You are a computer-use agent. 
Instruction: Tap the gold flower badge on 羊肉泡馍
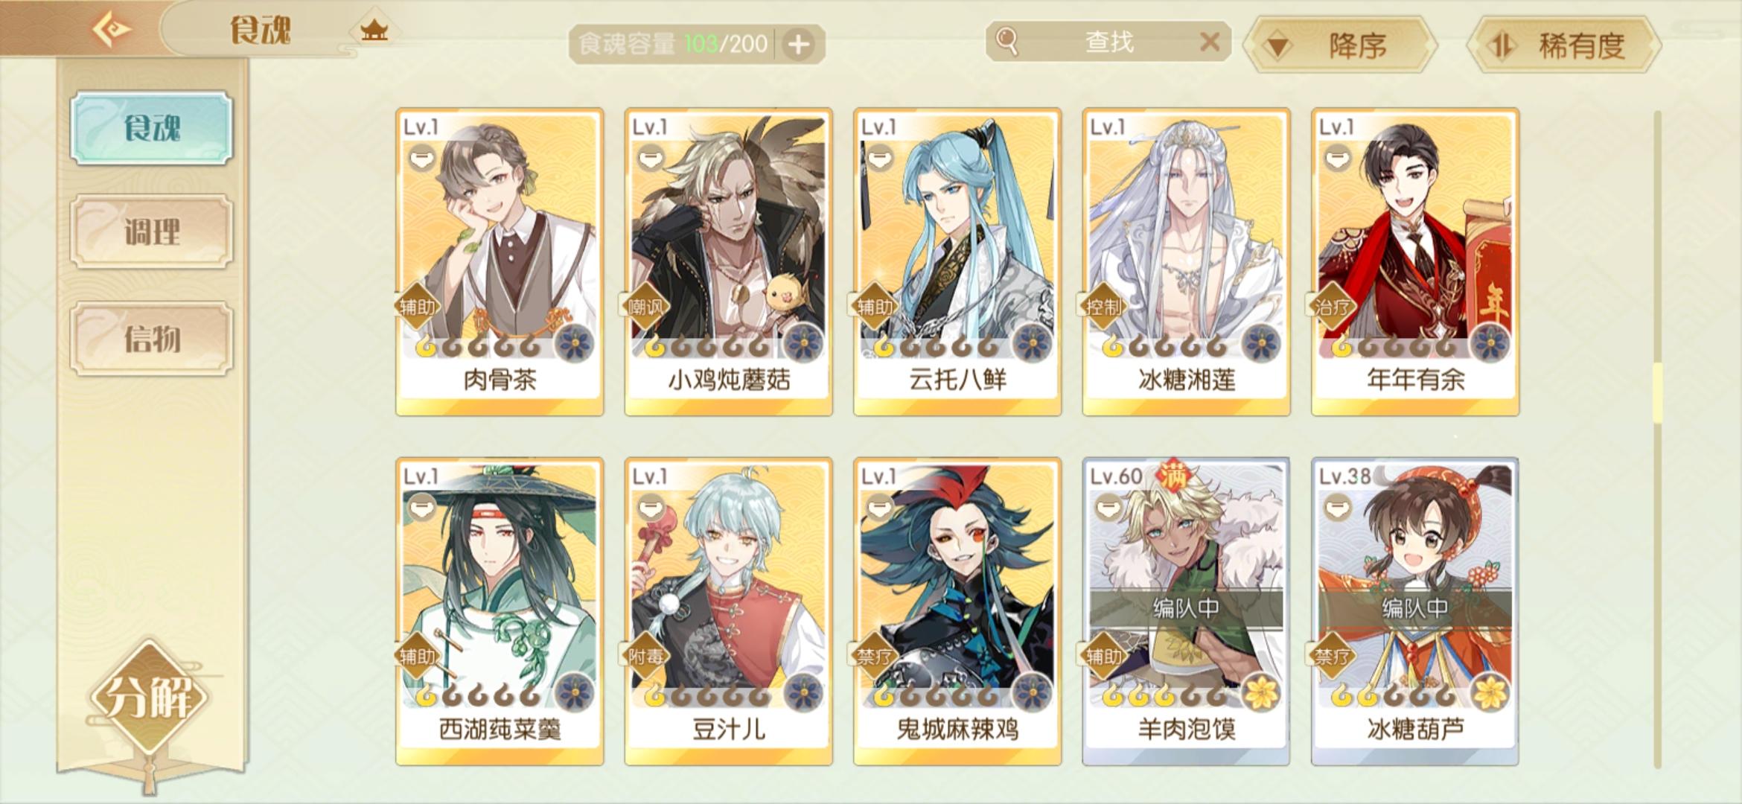pyautogui.click(x=1260, y=693)
